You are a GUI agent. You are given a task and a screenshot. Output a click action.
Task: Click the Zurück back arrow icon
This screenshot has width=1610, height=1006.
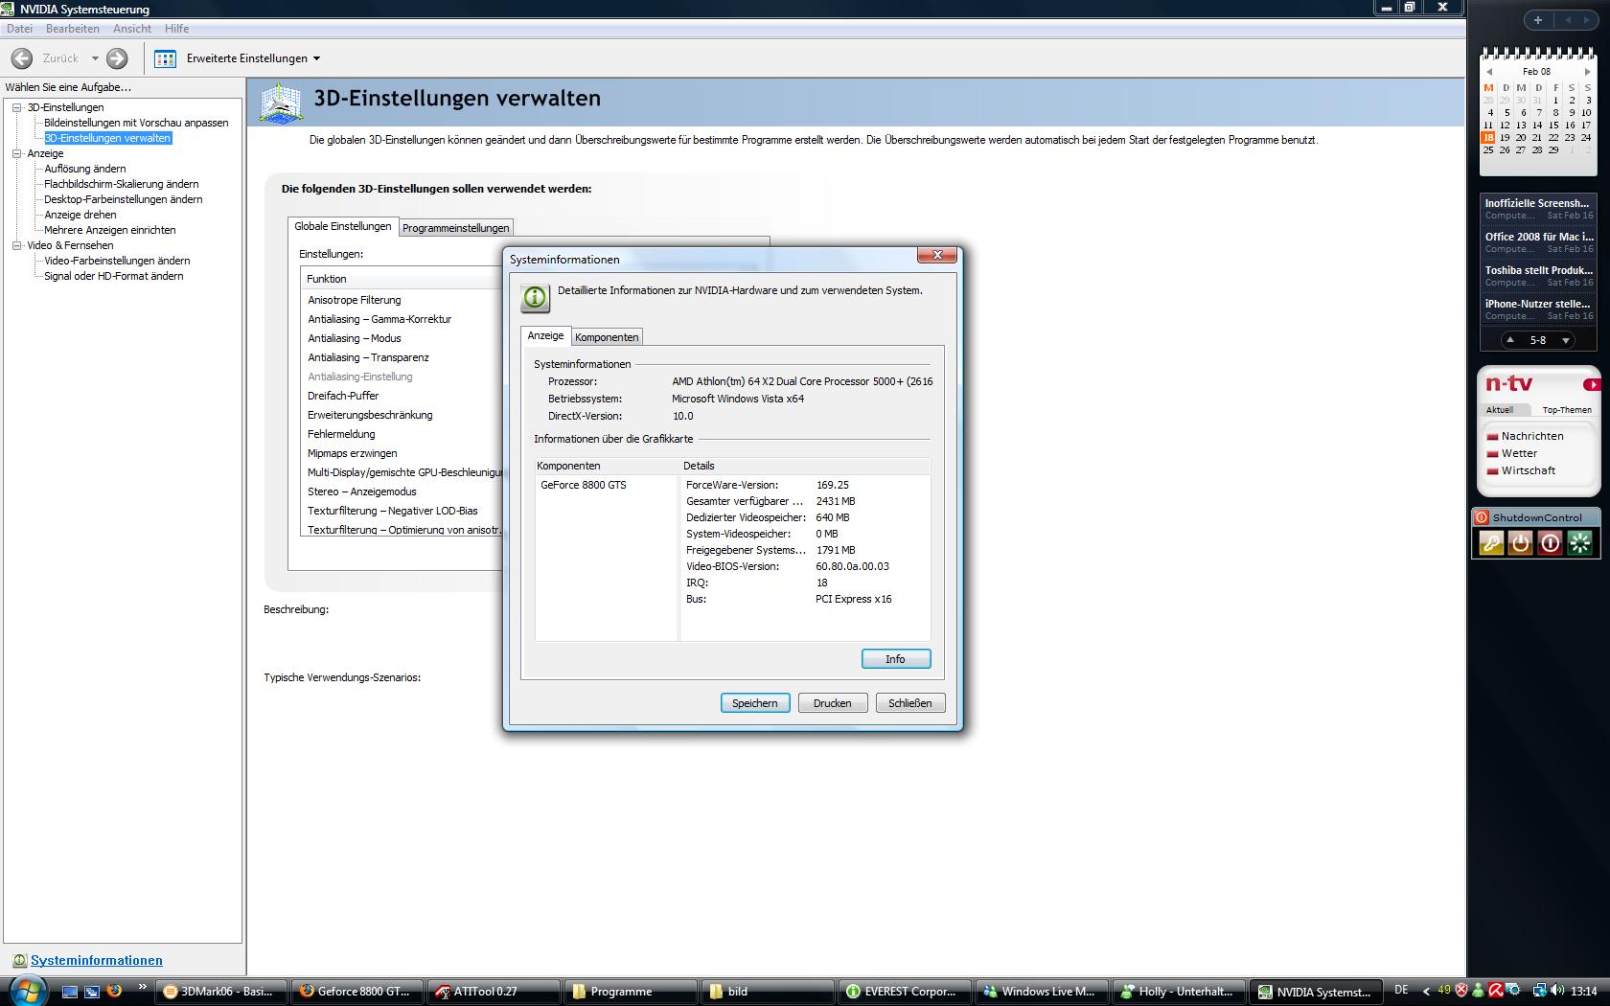click(21, 58)
